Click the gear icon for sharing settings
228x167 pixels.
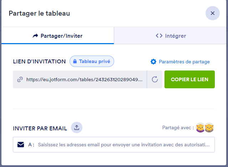(x=153, y=62)
